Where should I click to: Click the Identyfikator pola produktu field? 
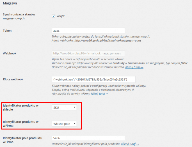pos(88,138)
